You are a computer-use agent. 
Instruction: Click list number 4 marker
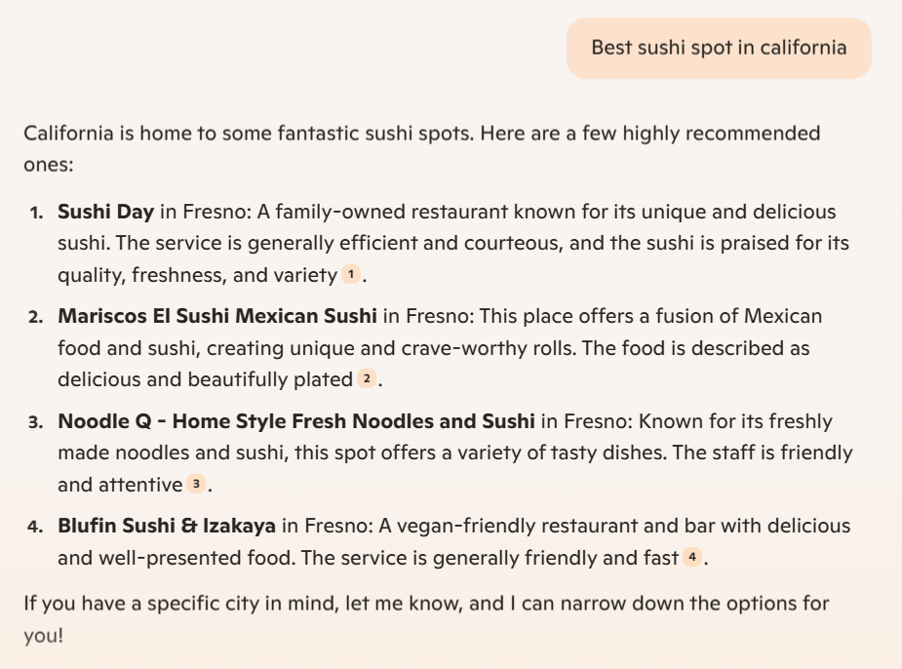[36, 527]
